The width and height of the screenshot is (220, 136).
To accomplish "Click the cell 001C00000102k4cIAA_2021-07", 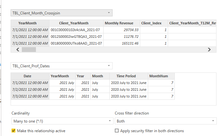I will (x=76, y=30).
